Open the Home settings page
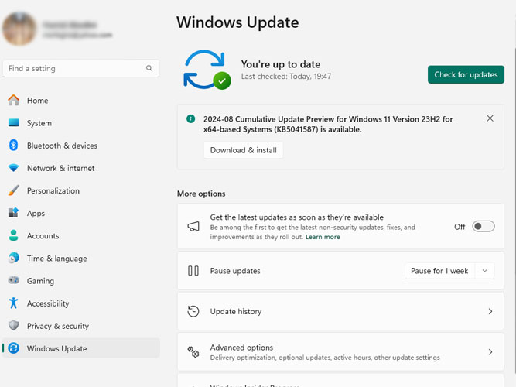 (81, 100)
